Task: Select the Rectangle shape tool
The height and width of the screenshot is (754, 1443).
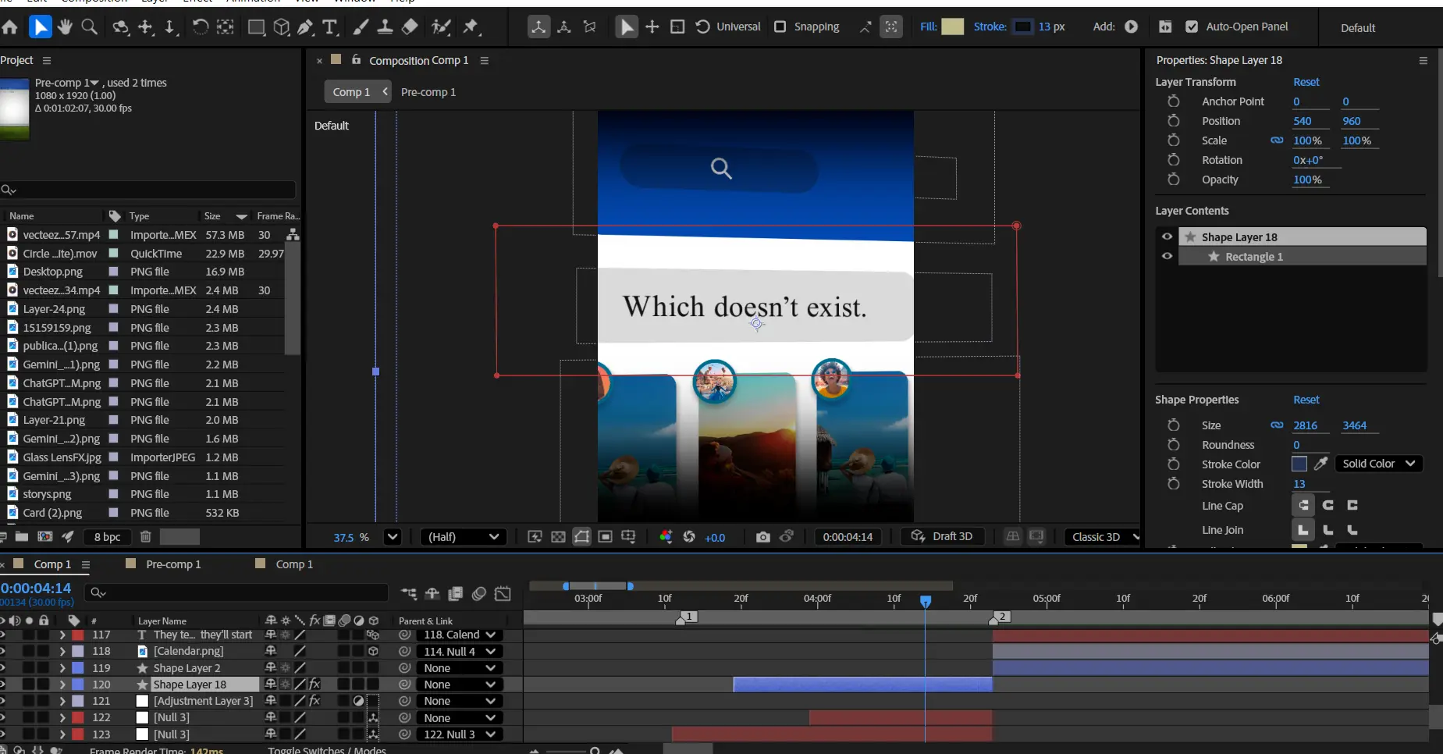Action: pos(256,27)
